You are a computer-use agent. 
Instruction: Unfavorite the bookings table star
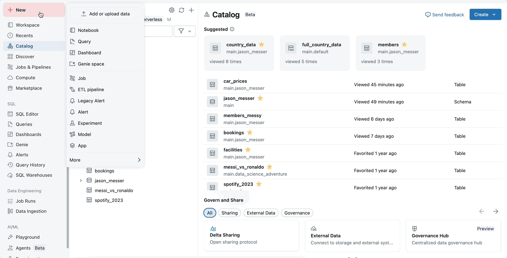click(250, 133)
